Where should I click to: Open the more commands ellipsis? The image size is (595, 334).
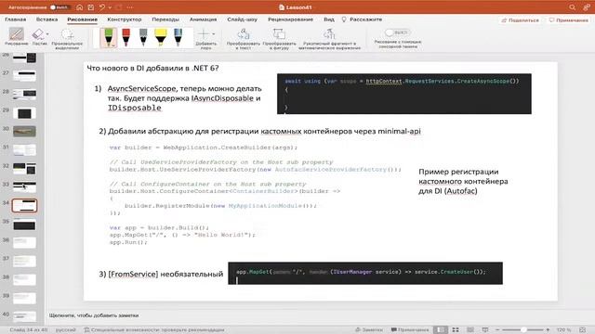[x=130, y=7]
